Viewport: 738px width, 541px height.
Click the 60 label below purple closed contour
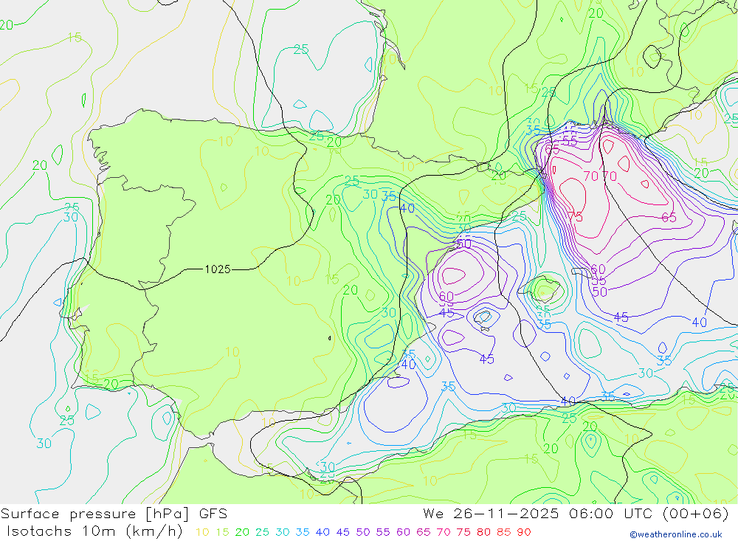pos(446,296)
